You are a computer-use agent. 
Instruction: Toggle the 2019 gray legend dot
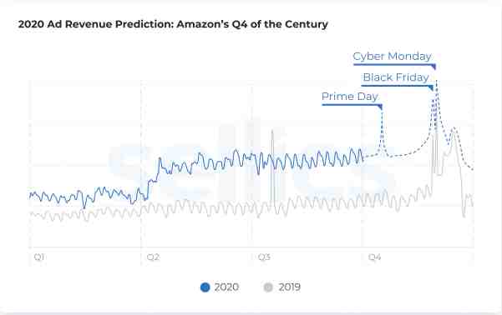click(x=268, y=287)
